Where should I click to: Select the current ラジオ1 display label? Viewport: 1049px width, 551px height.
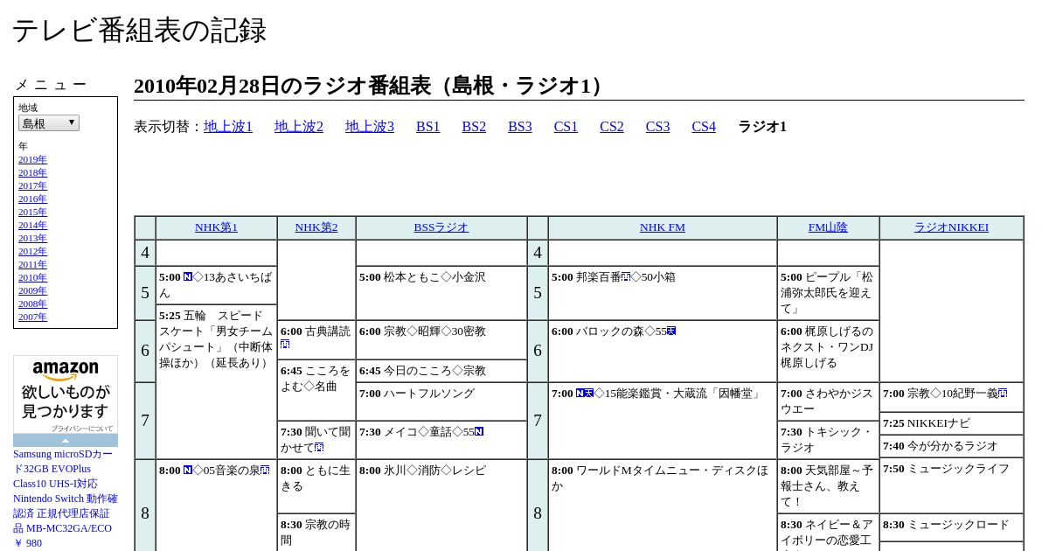pos(762,127)
